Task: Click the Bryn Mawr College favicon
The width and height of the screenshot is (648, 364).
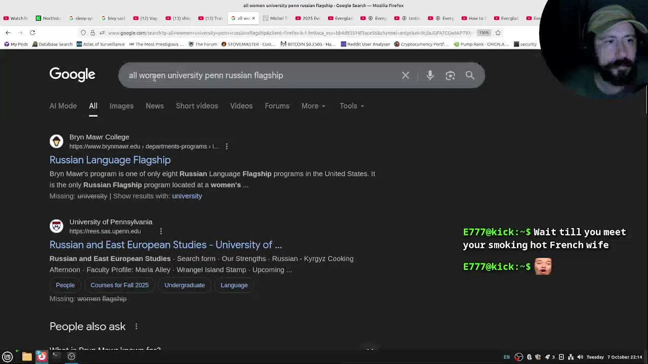Action: 56,142
